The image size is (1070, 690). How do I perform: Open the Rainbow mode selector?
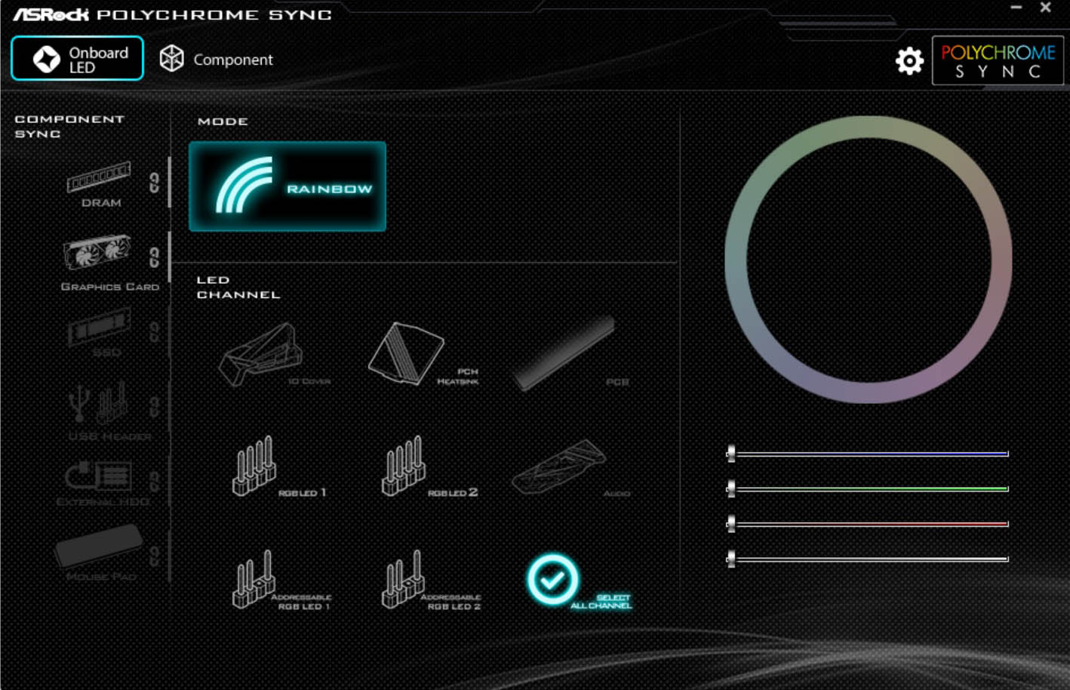287,186
